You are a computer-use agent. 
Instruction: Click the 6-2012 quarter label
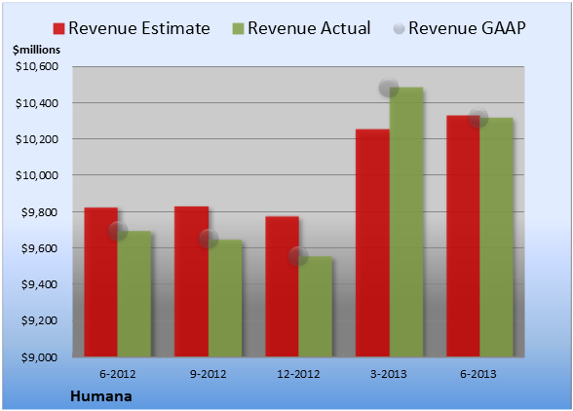117,374
